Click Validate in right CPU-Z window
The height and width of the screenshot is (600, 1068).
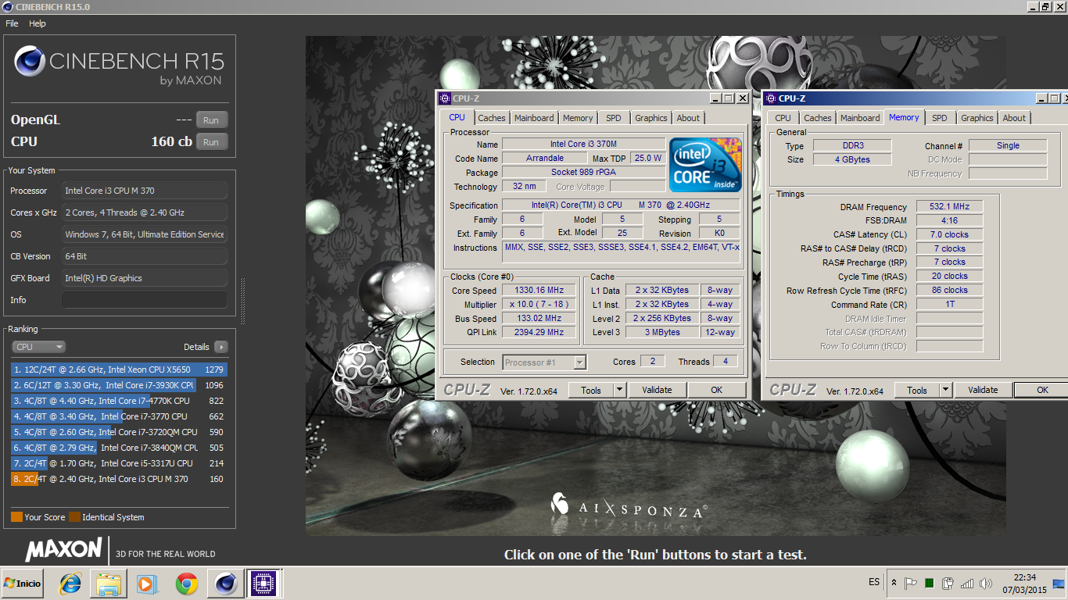pyautogui.click(x=983, y=390)
